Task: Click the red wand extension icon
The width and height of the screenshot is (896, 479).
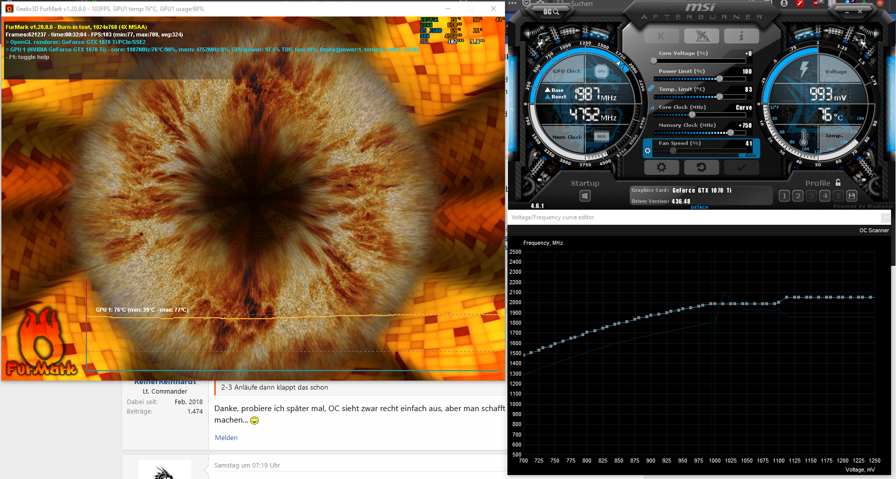Action: click(x=800, y=3)
